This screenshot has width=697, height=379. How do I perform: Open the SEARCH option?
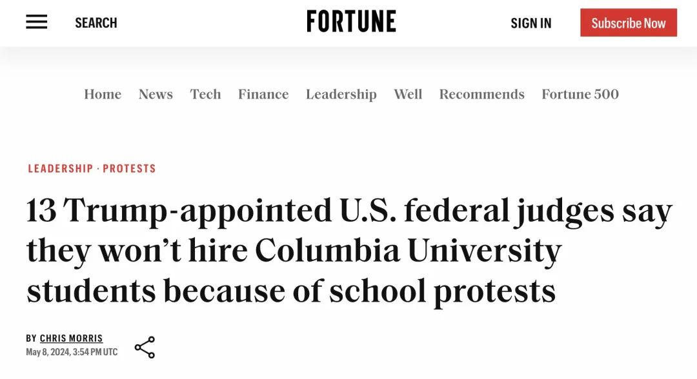(96, 23)
